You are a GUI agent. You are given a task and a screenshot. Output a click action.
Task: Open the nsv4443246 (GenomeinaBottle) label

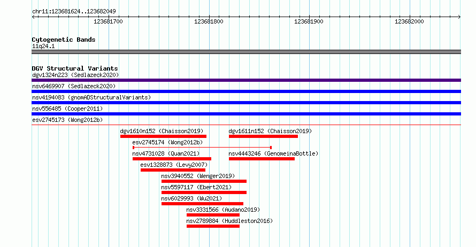coord(273,153)
